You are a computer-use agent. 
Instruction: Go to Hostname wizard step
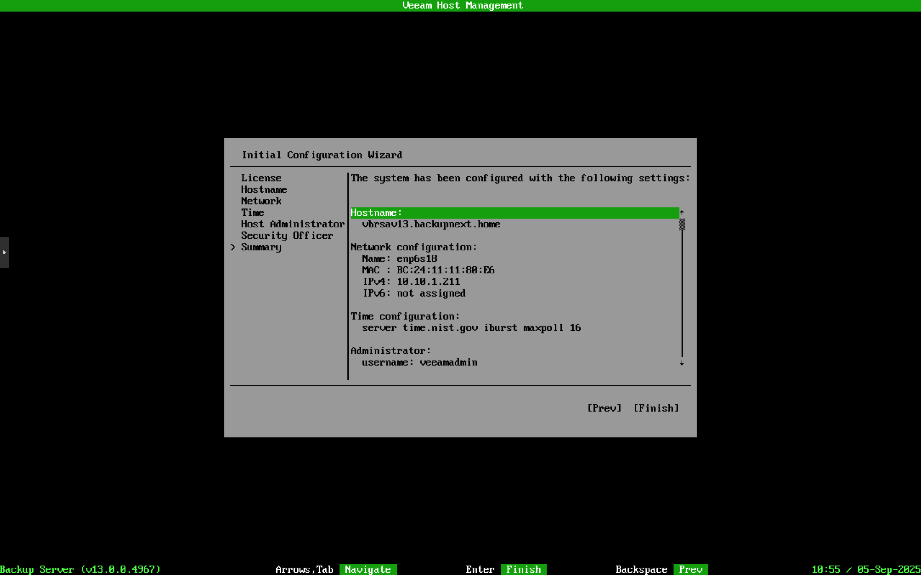(264, 189)
